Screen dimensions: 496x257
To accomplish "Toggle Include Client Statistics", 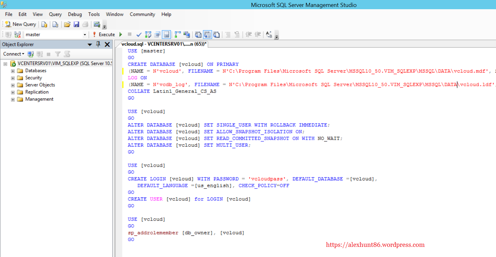I will point(187,35).
